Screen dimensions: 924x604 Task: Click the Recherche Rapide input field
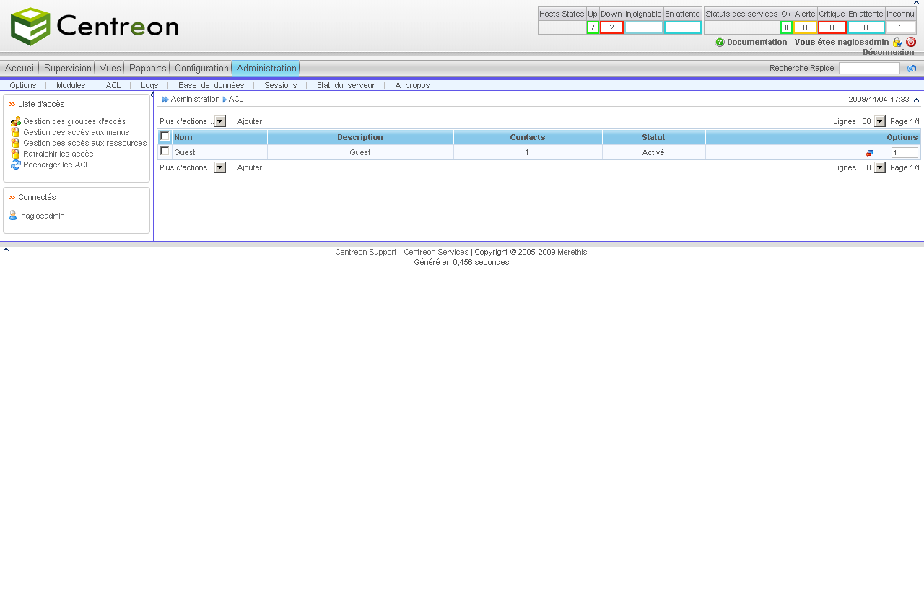pyautogui.click(x=869, y=68)
